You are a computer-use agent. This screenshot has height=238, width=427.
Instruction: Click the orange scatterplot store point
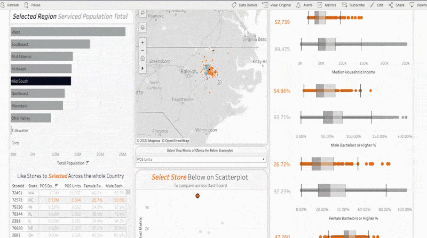click(197, 195)
